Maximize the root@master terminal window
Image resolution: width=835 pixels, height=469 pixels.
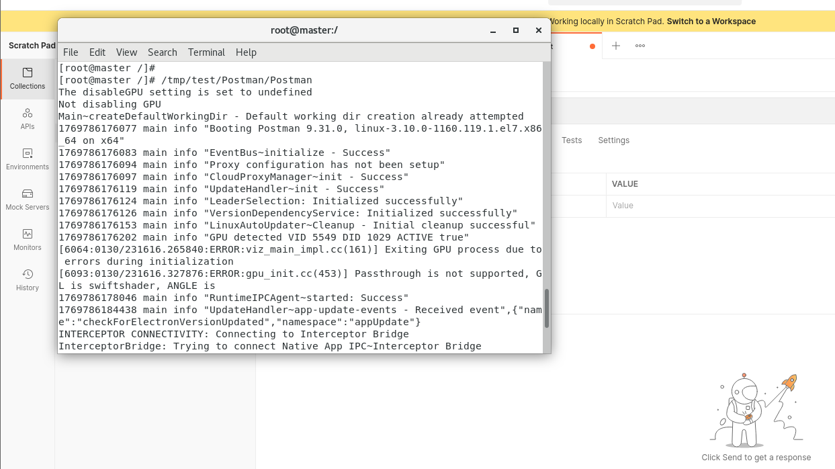coord(516,30)
